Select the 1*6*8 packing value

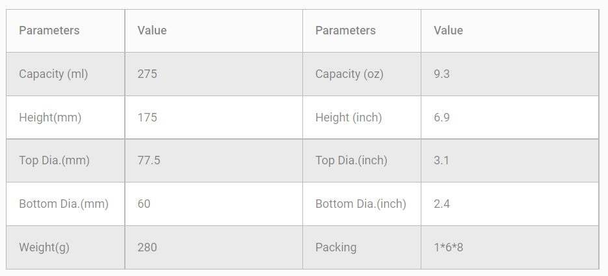447,247
